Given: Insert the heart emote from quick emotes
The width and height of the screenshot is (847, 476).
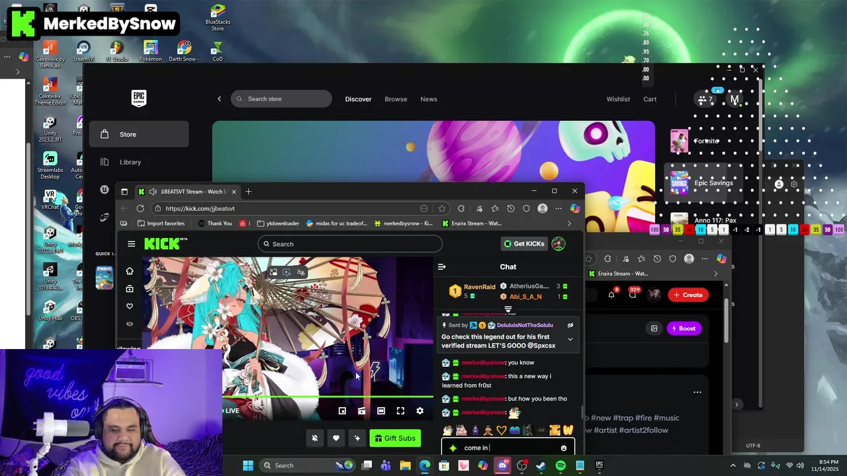Looking at the screenshot, I should pyautogui.click(x=501, y=430).
